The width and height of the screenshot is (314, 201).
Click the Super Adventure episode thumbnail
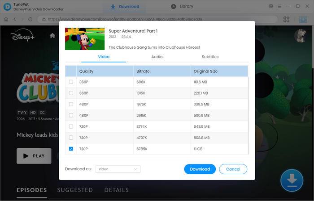85,38
